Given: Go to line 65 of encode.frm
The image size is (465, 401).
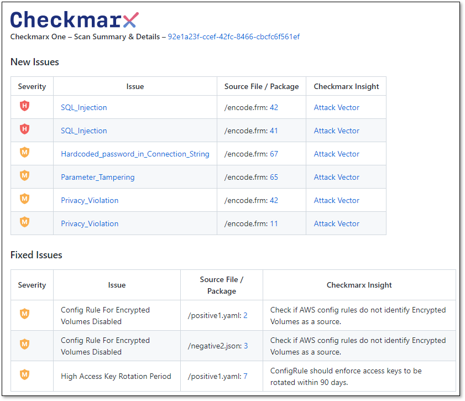Looking at the screenshot, I should pos(274,177).
